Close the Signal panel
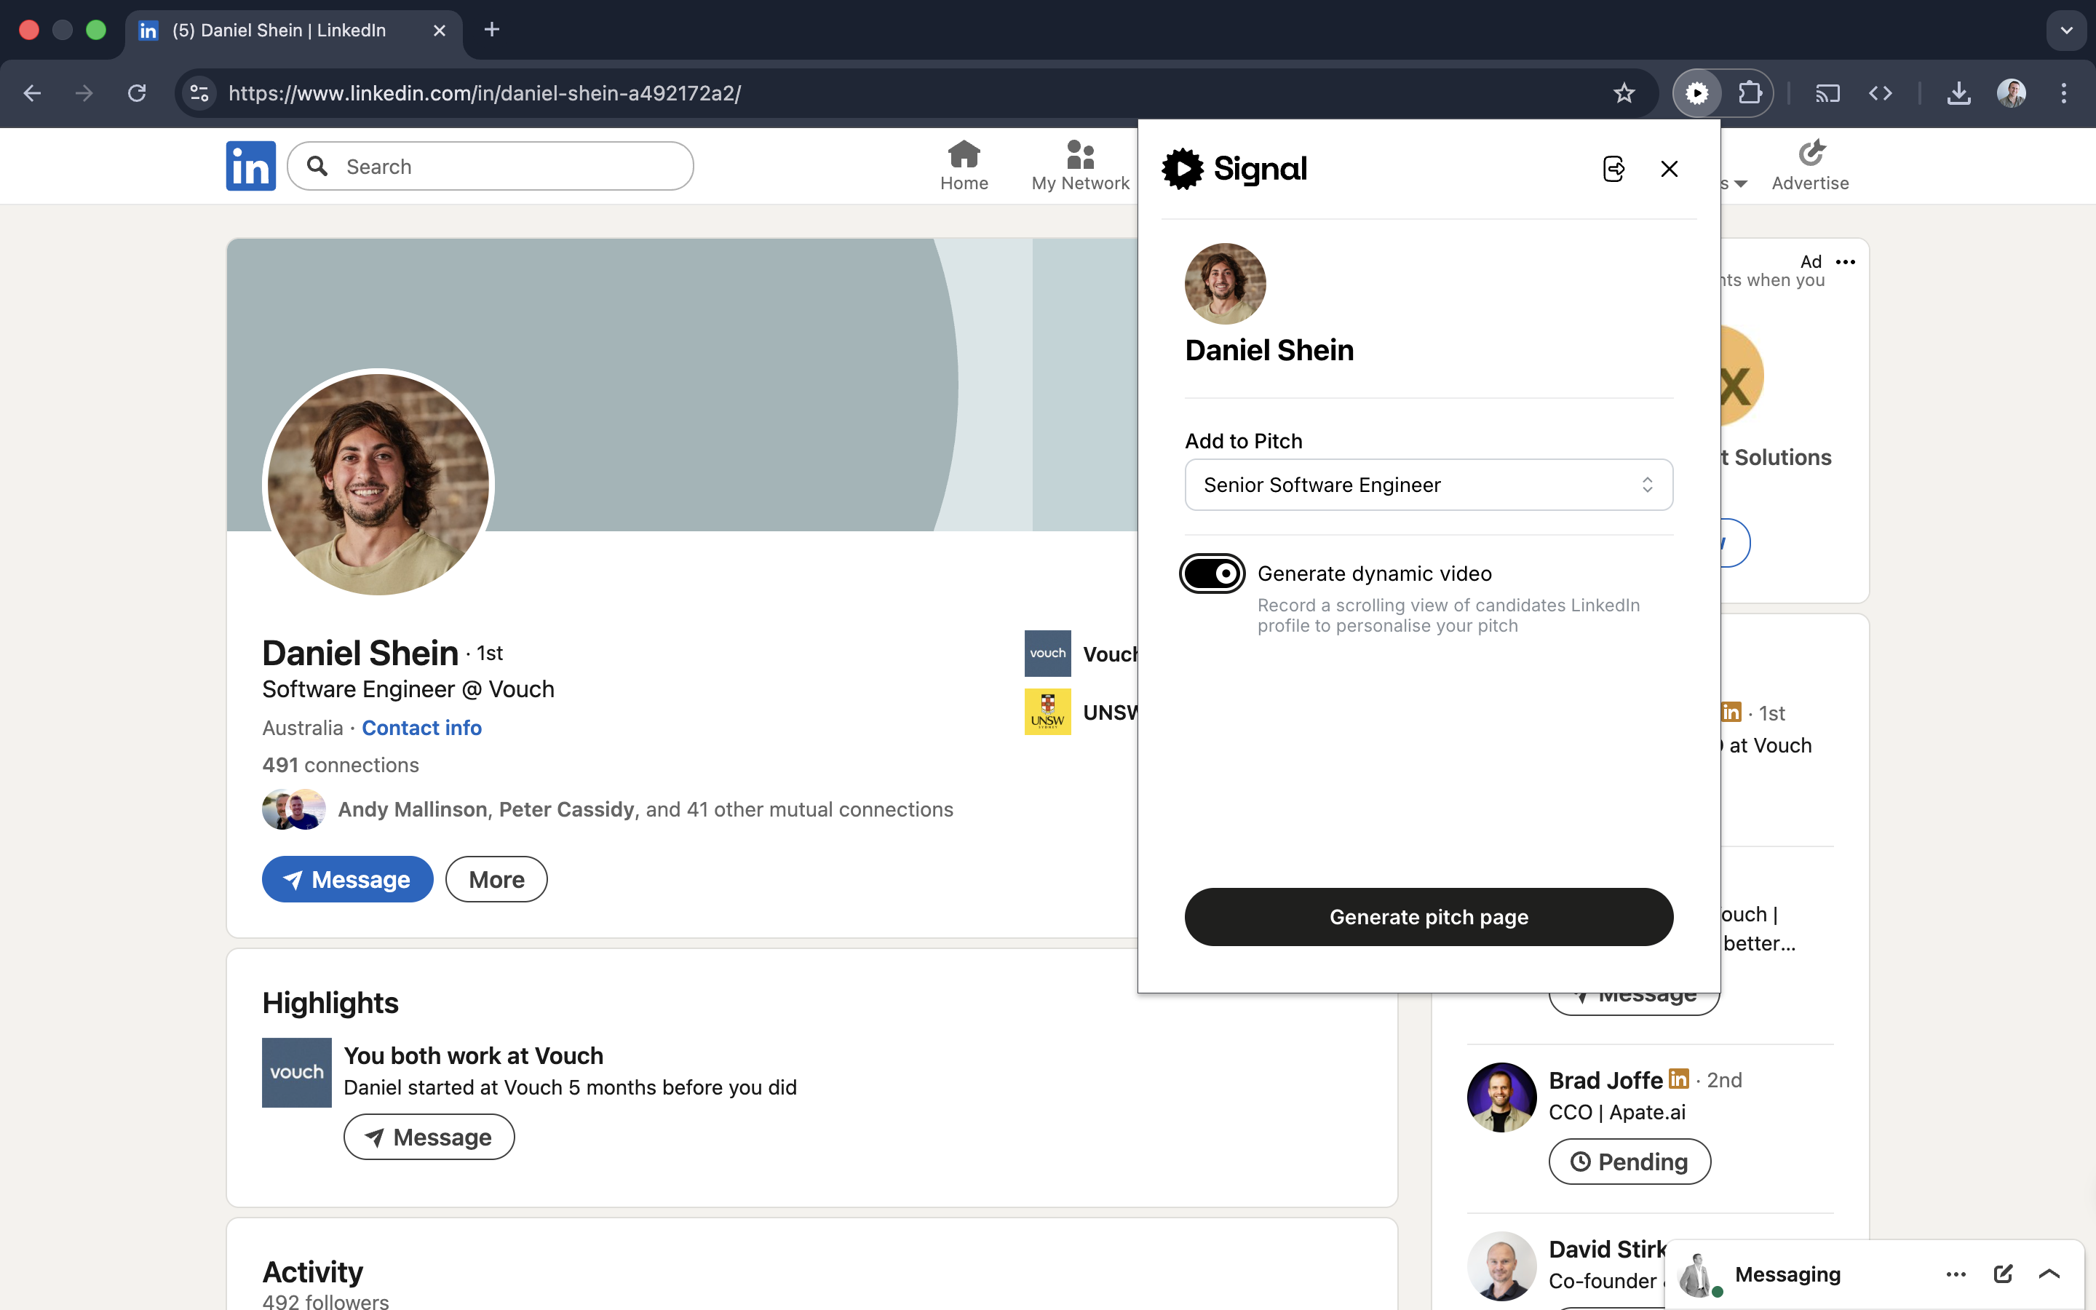The height and width of the screenshot is (1310, 2096). point(1669,168)
